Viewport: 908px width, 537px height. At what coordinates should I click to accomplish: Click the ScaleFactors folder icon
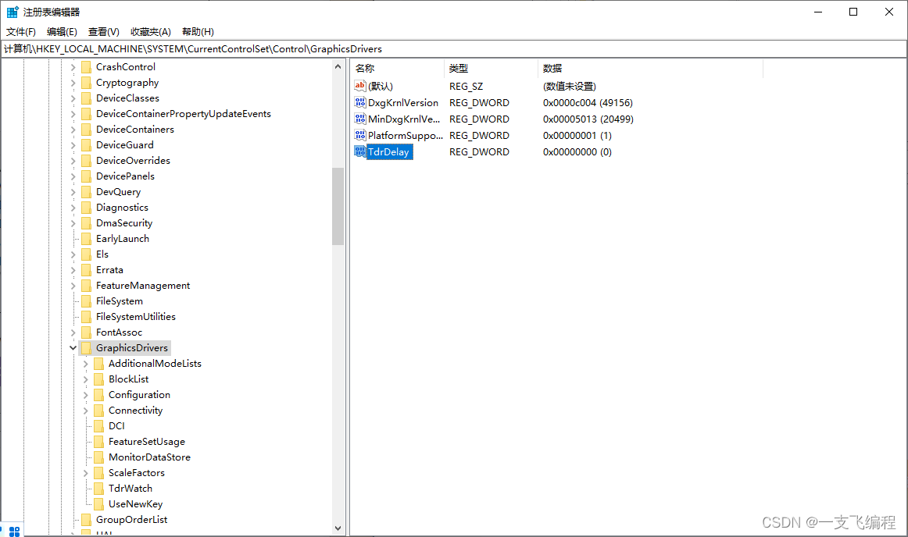(99, 473)
